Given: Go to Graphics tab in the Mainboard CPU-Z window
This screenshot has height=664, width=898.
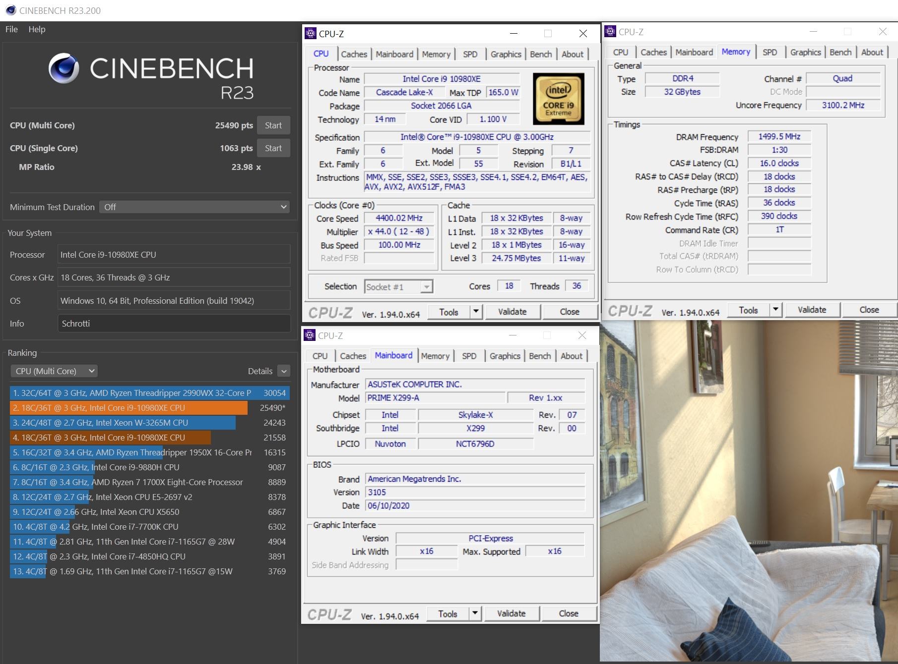Looking at the screenshot, I should [x=505, y=356].
